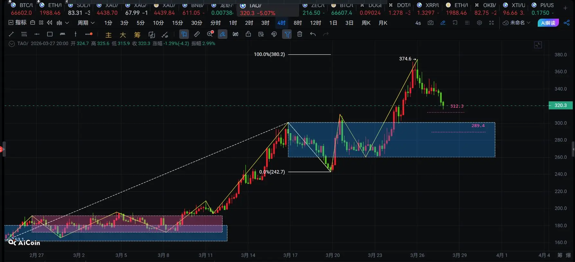Redo the drawing action
This screenshot has width=575, height=262.
pyautogui.click(x=326, y=34)
